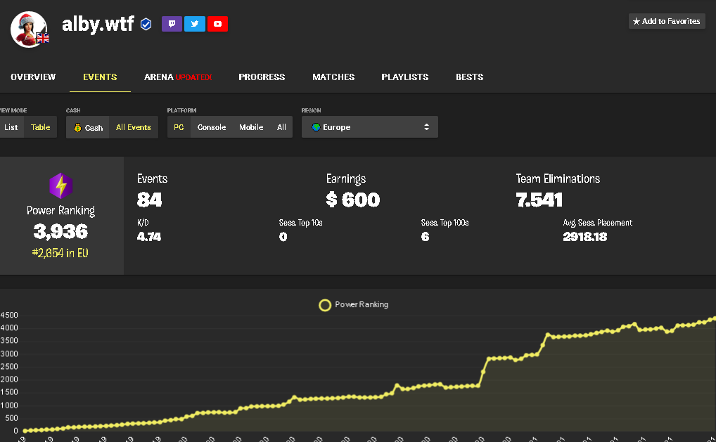Select the PC platform filter

click(179, 127)
